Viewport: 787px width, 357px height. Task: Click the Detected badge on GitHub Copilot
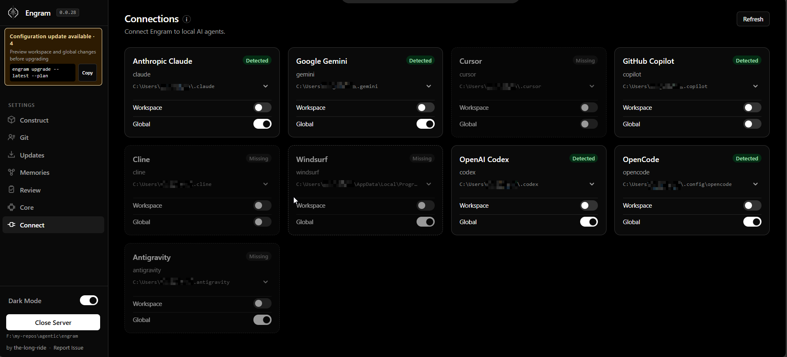(747, 60)
